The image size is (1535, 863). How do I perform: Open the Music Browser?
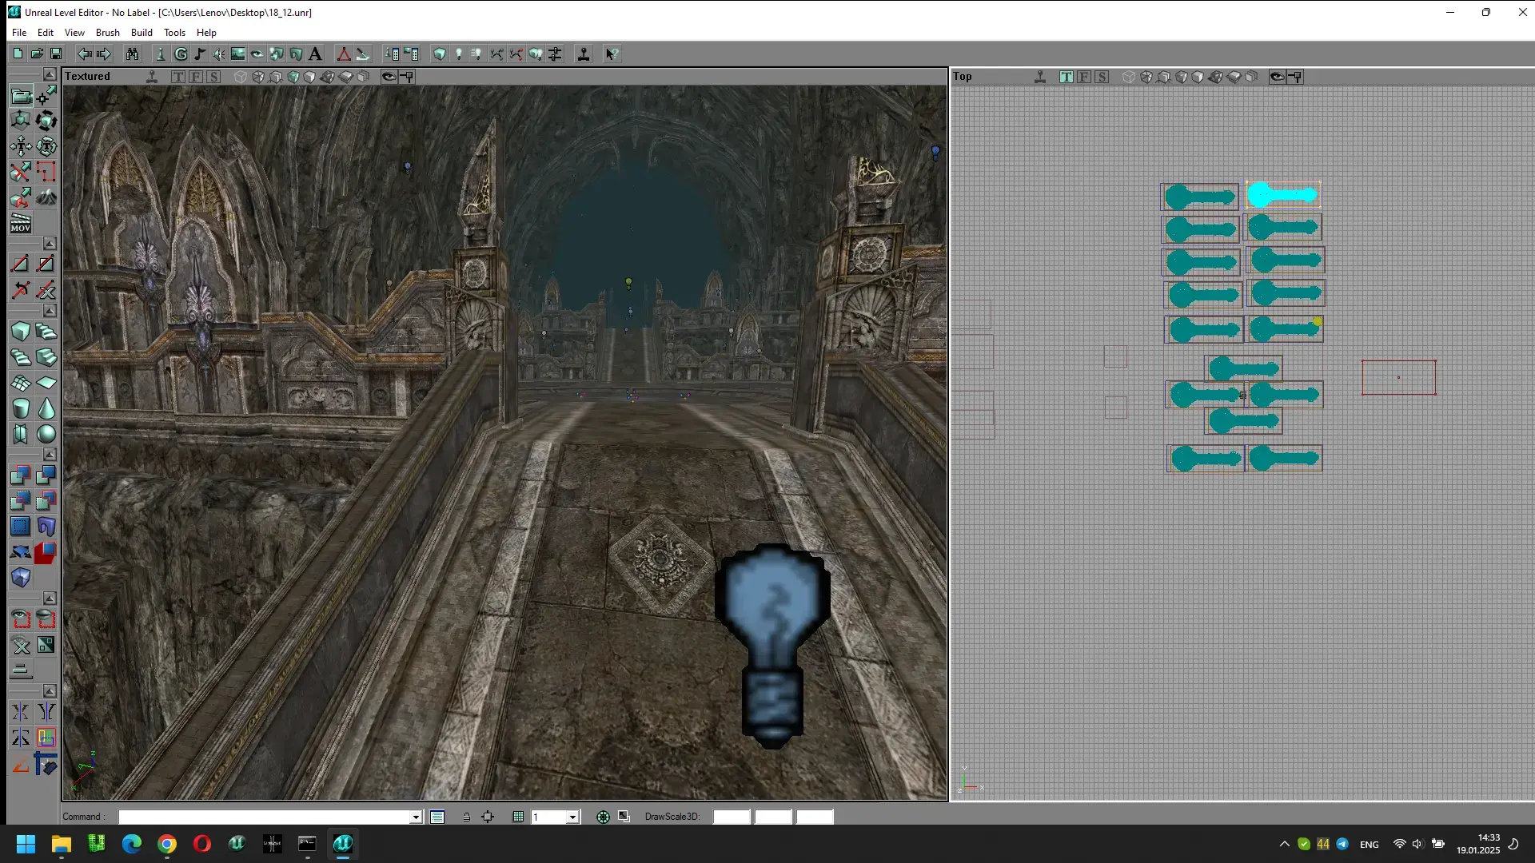point(200,54)
